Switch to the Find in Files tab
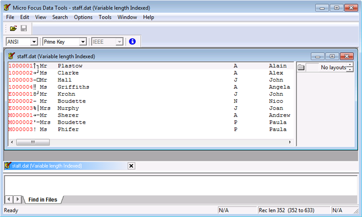The height and width of the screenshot is (217, 362). point(42,200)
